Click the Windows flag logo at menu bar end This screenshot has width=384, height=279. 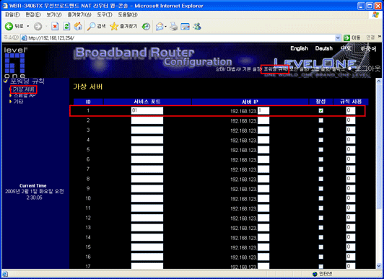375,14
